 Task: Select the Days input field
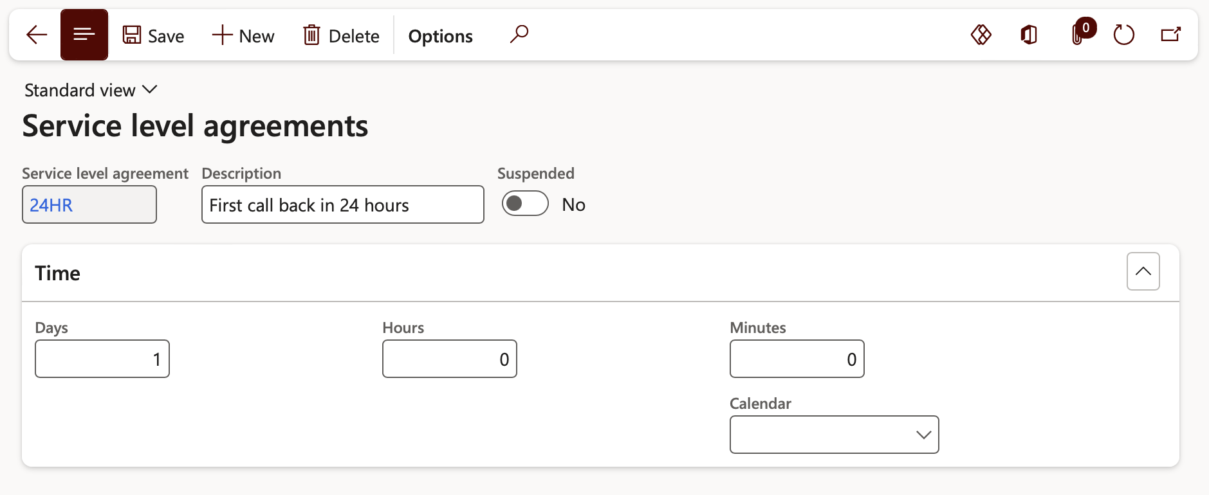[x=102, y=359]
